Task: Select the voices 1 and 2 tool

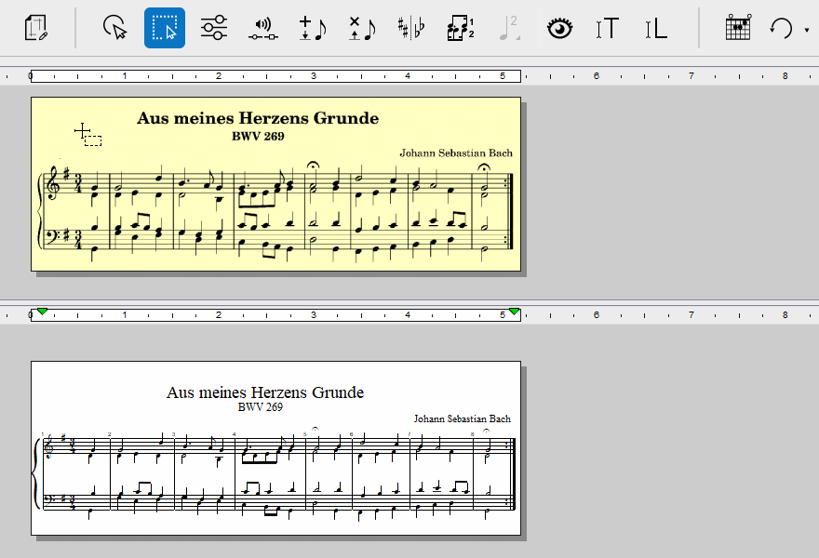Action: point(461,28)
